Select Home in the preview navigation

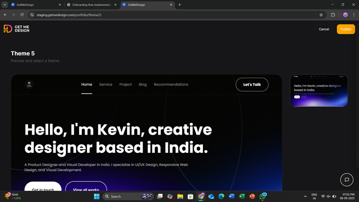point(86,85)
